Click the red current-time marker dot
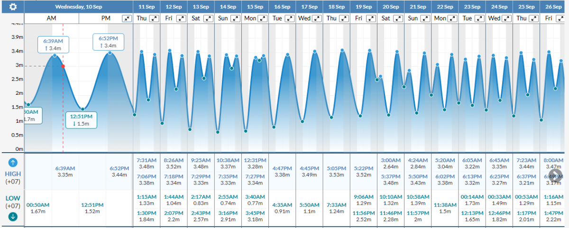Viewport: 569px width, 228px height. (x=63, y=66)
